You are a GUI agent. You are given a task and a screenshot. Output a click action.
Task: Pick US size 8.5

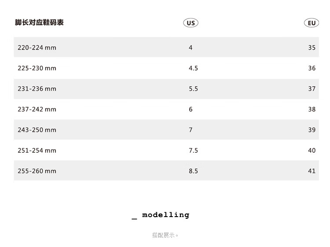tap(193, 171)
